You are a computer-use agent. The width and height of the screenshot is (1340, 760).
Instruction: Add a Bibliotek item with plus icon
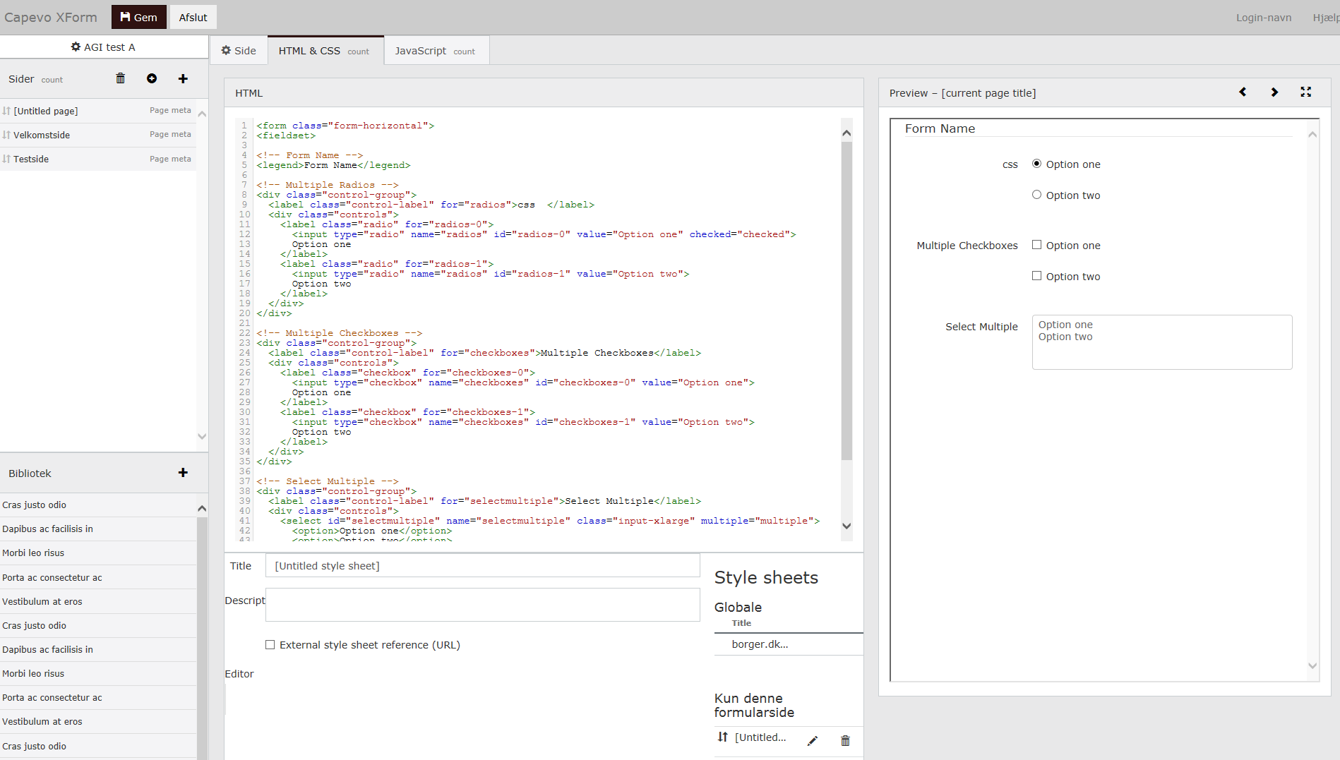[183, 473]
